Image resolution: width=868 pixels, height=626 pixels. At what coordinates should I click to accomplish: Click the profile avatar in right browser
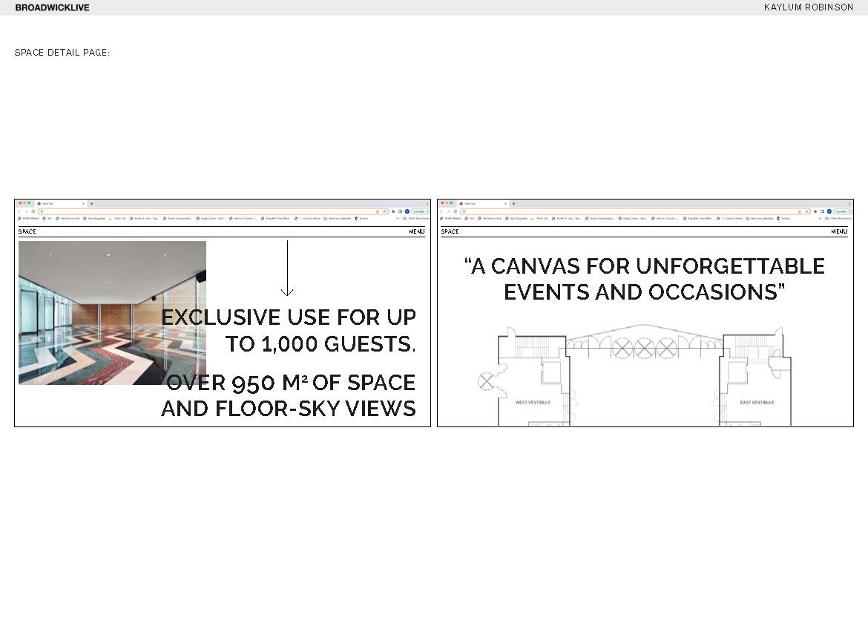tap(830, 211)
